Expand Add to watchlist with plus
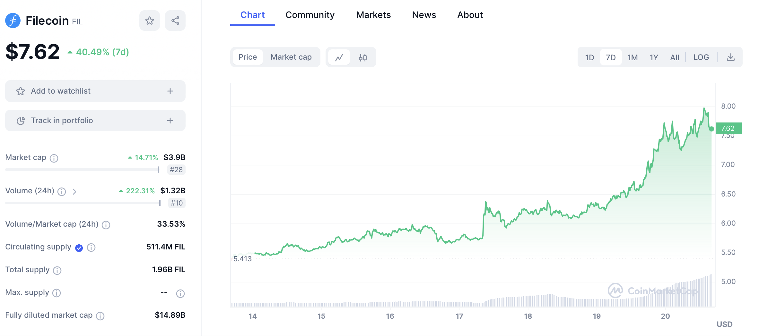This screenshot has width=768, height=336. (x=170, y=91)
